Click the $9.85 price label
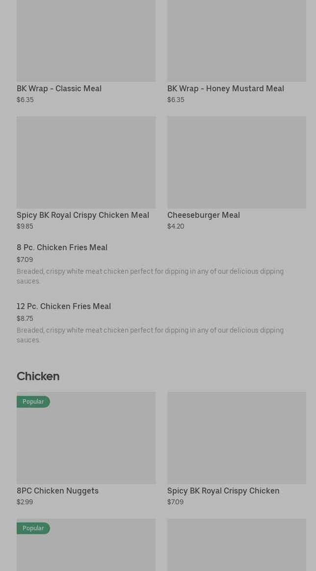This screenshot has height=571, width=316. (x=25, y=226)
